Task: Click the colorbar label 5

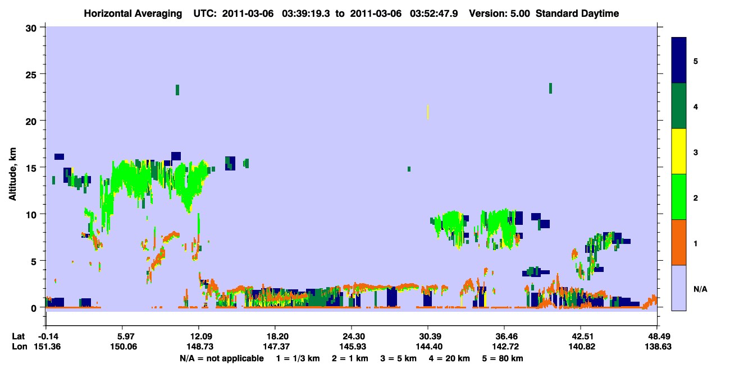Action: (696, 61)
